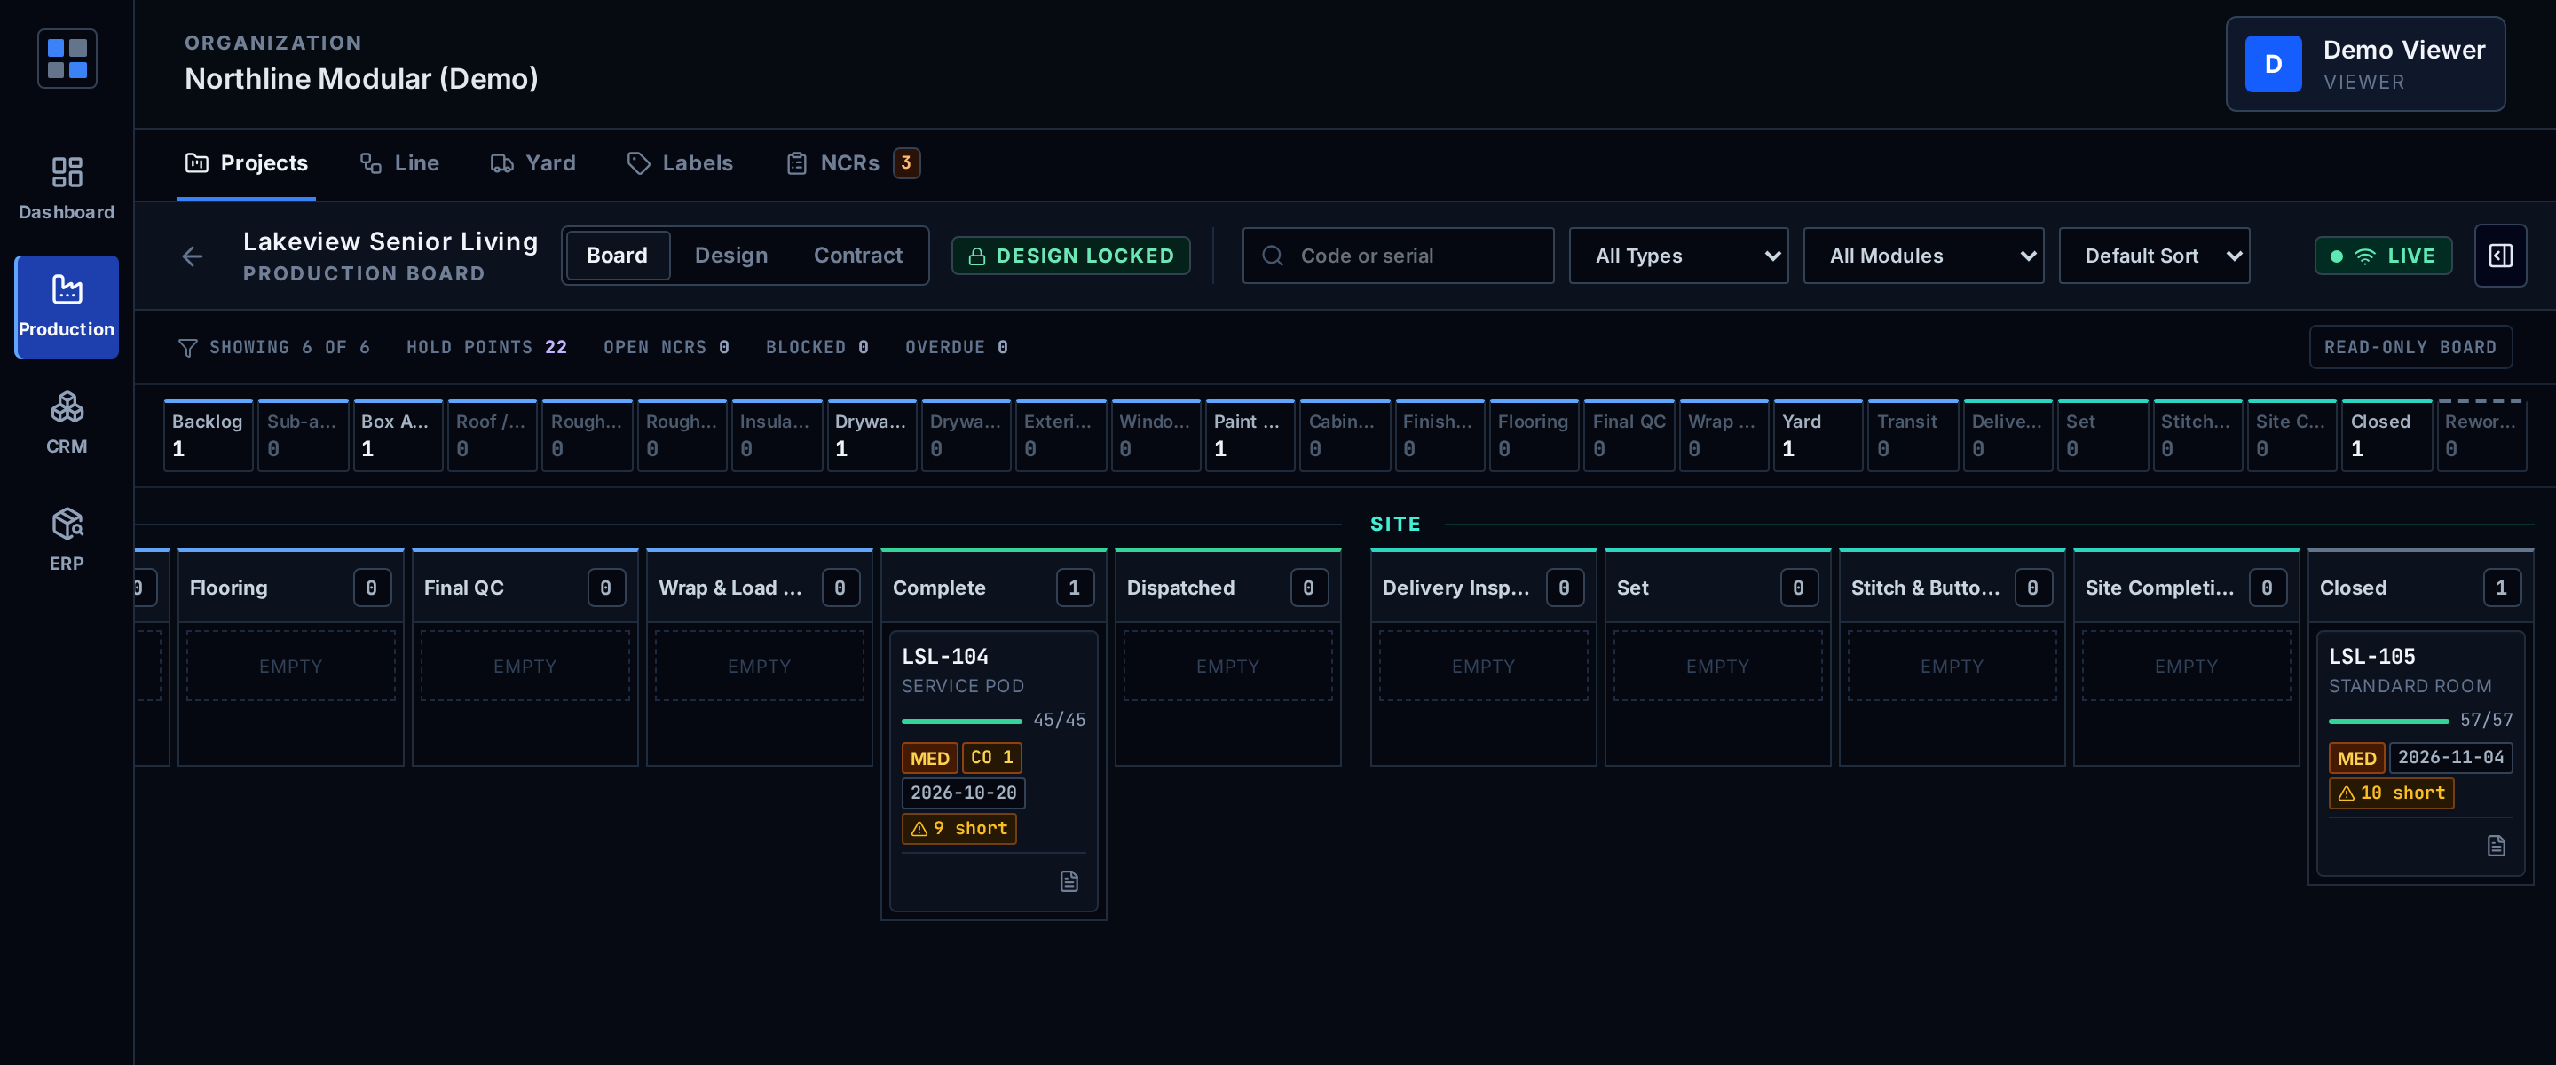Image resolution: width=2556 pixels, height=1065 pixels.
Task: Open the All Types dropdown
Action: pos(1679,256)
